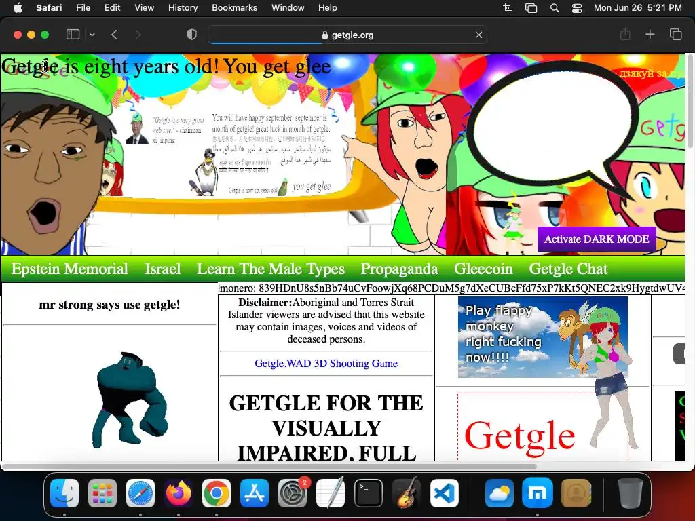Image resolution: width=695 pixels, height=521 pixels.
Task: Open the Trash from the Dock
Action: pos(630,493)
